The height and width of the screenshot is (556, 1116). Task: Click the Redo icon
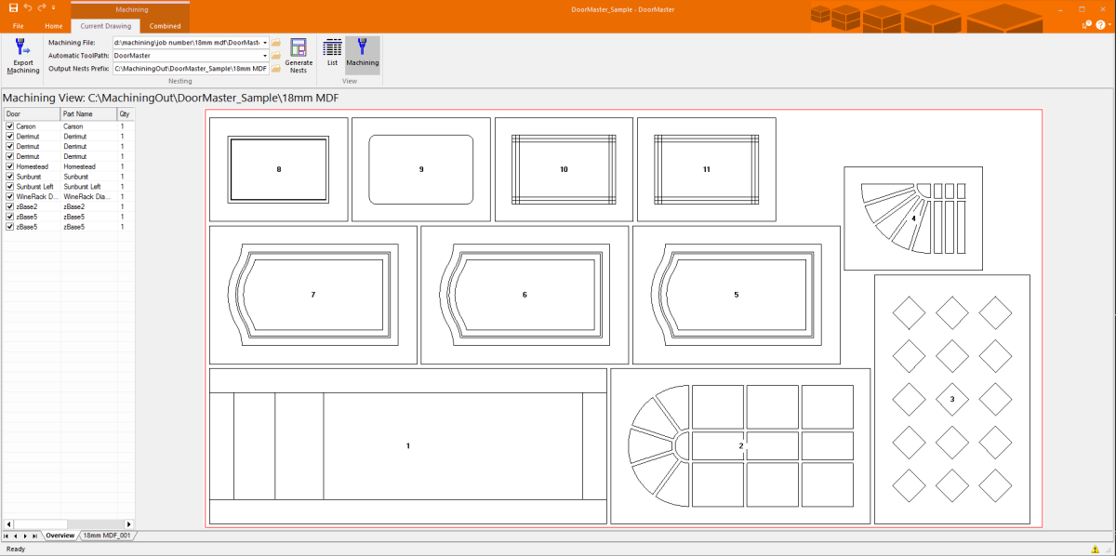[x=41, y=7]
